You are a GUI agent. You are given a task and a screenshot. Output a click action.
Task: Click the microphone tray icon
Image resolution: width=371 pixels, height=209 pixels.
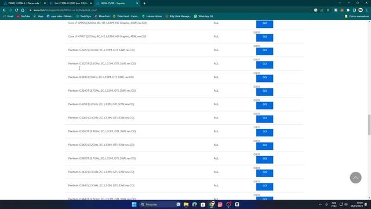tap(326, 204)
